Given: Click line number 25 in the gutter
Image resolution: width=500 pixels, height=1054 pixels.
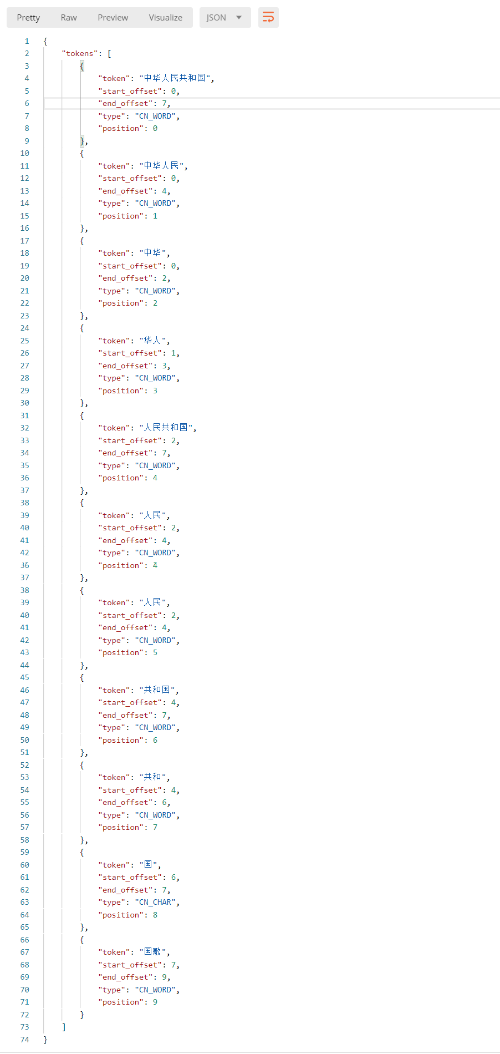Looking at the screenshot, I should pos(25,341).
